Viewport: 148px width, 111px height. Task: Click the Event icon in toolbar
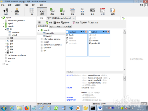(x=62, y=12)
